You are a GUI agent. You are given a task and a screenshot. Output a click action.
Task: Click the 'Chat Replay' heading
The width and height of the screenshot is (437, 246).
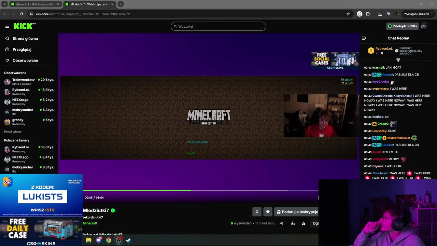pyautogui.click(x=398, y=38)
